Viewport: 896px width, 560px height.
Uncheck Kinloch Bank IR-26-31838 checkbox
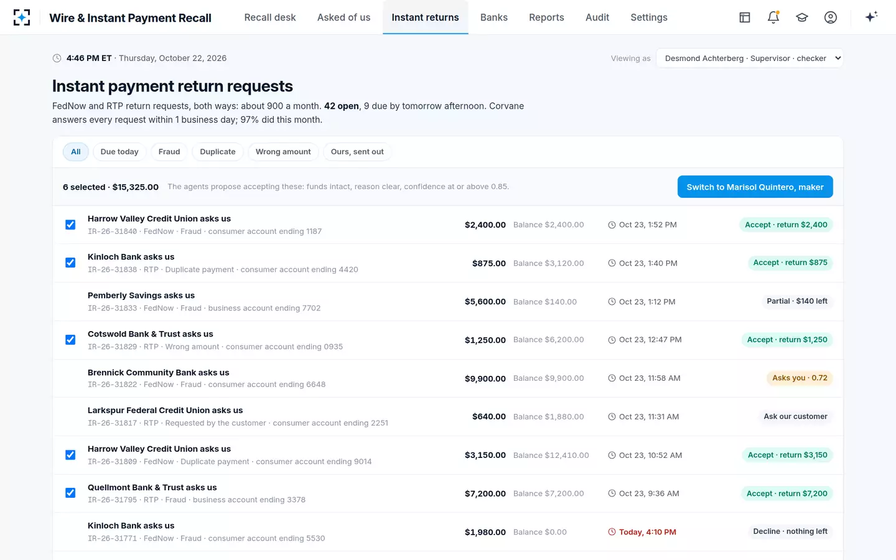70,263
